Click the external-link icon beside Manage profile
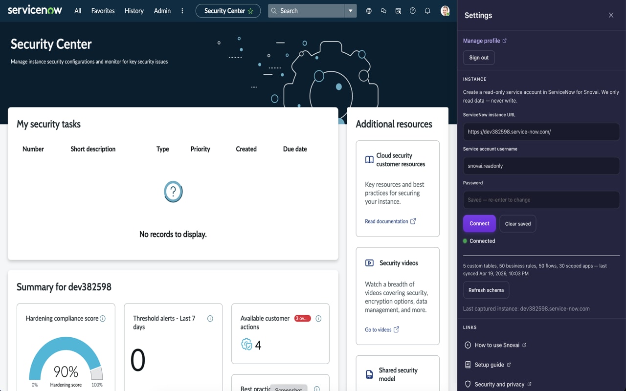The width and height of the screenshot is (626, 391). pos(505,41)
